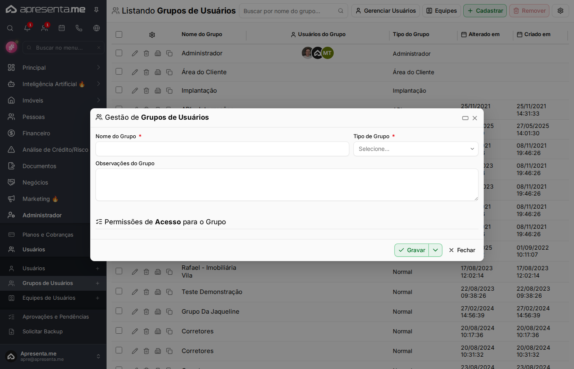Click the globe icon in sidebar toolbar
This screenshot has height=369, width=574.
(96, 28)
